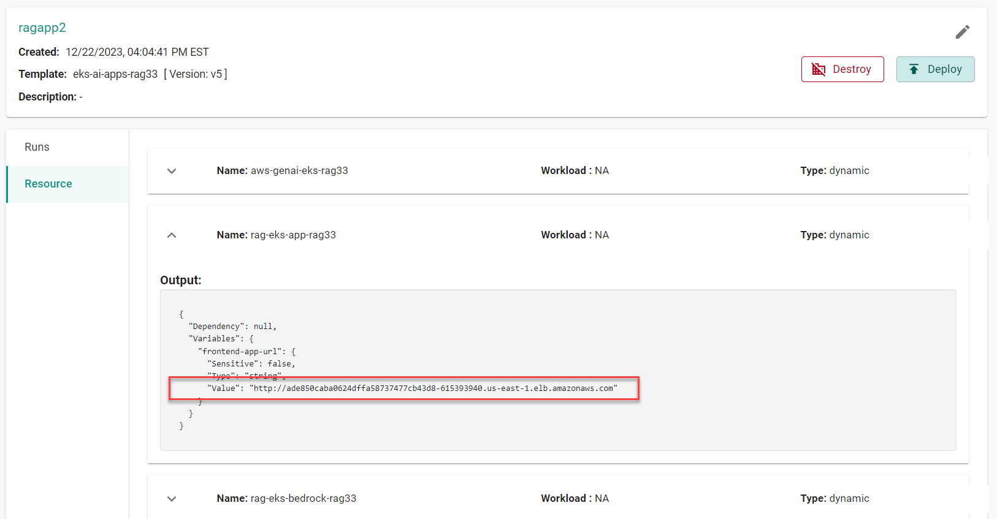The width and height of the screenshot is (997, 519).
Task: Click the name rag-eks-app-rag33
Action: coord(293,235)
